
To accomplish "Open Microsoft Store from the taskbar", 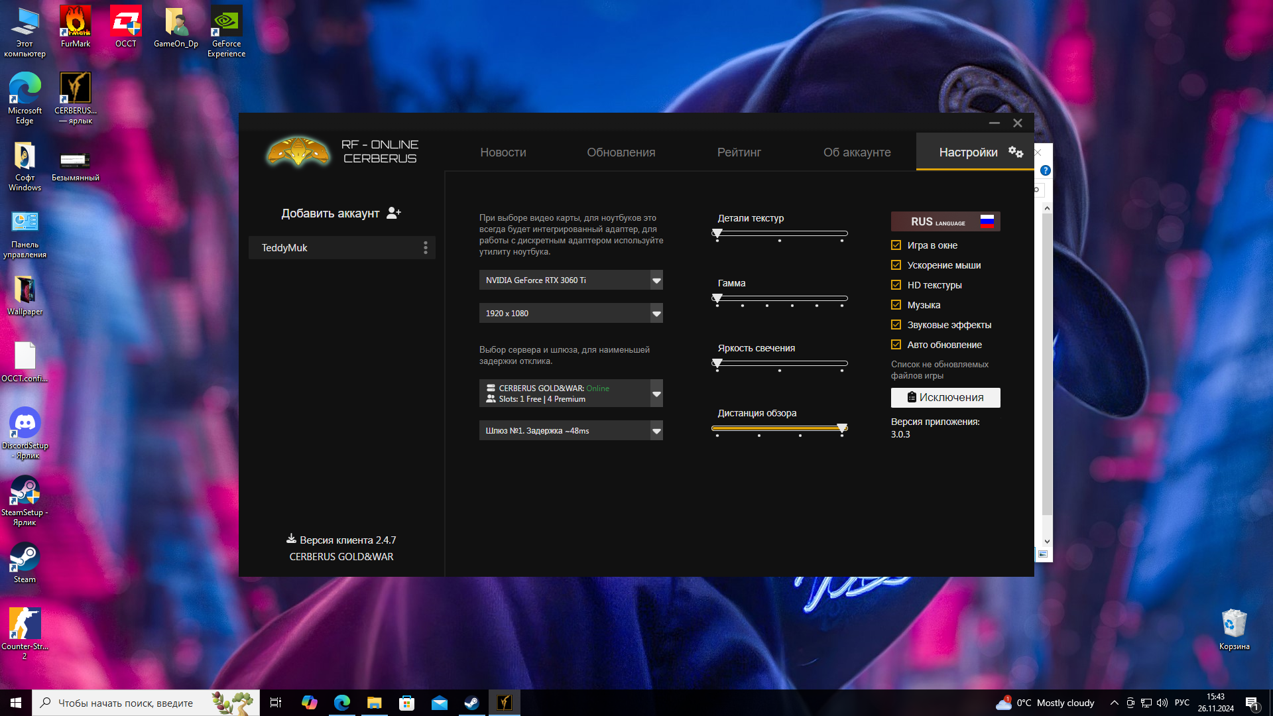I will 407,703.
